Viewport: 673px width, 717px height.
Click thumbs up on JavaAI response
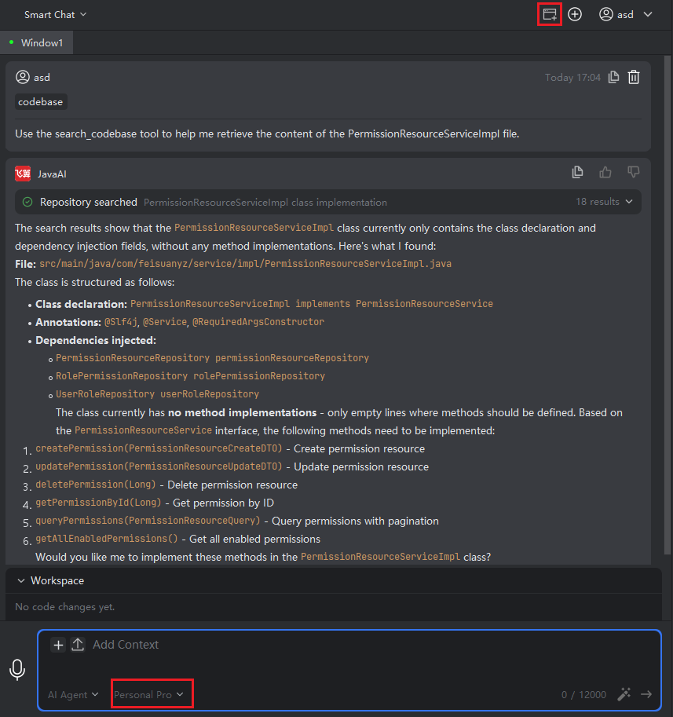coord(605,173)
